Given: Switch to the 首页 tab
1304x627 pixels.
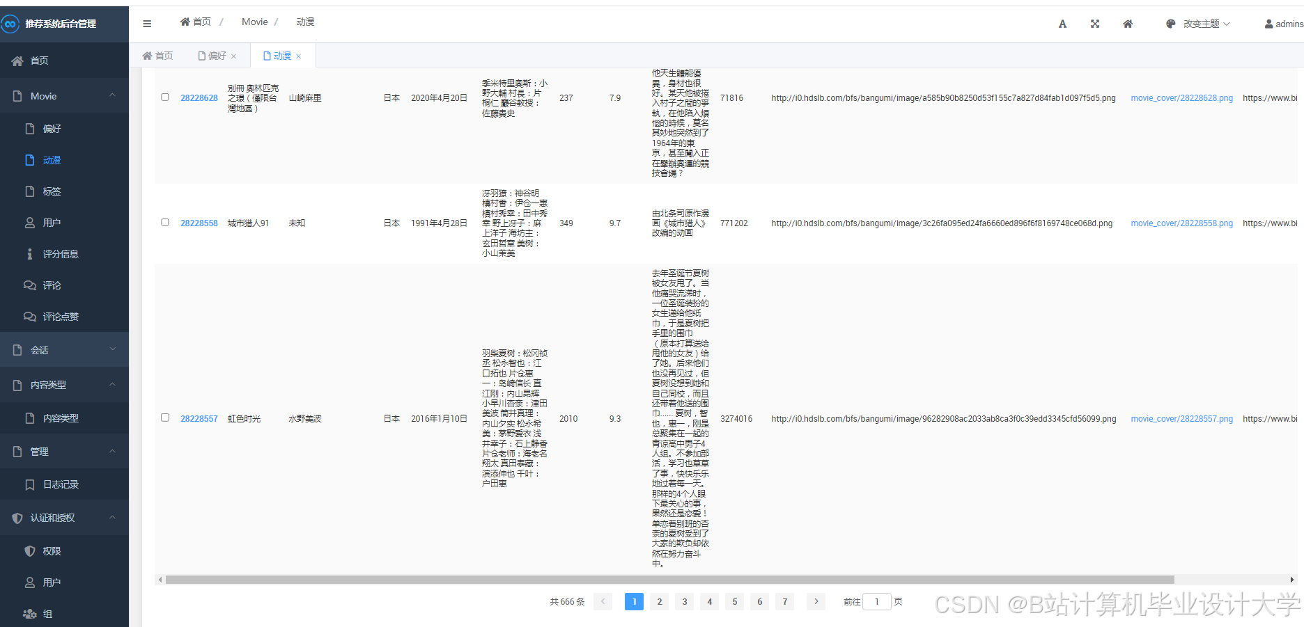Looking at the screenshot, I should (157, 55).
